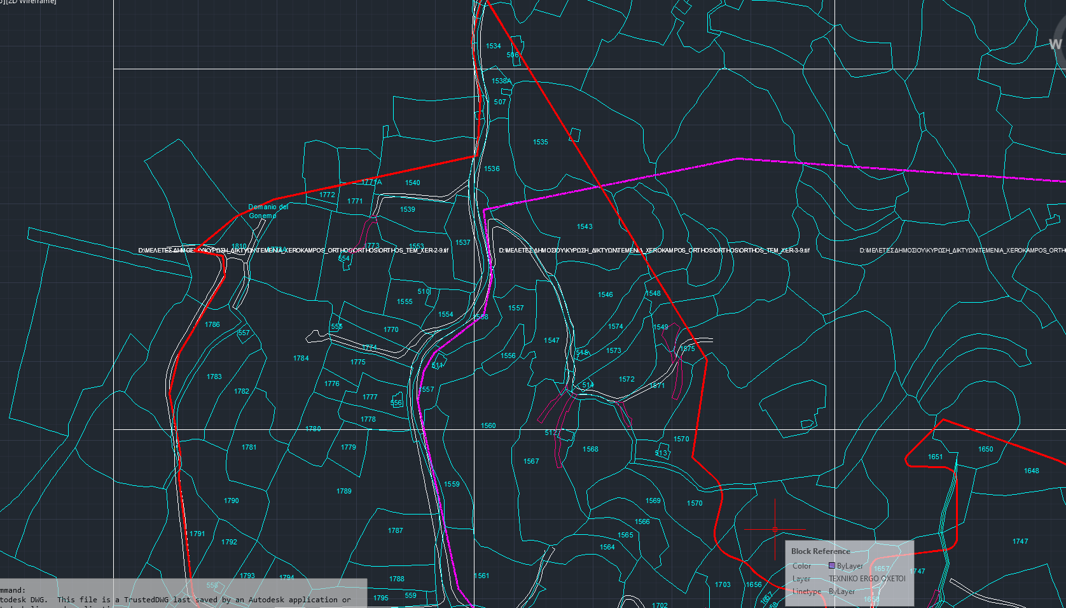The width and height of the screenshot is (1066, 608).
Task: Click parcel number 1786
Action: (x=212, y=325)
